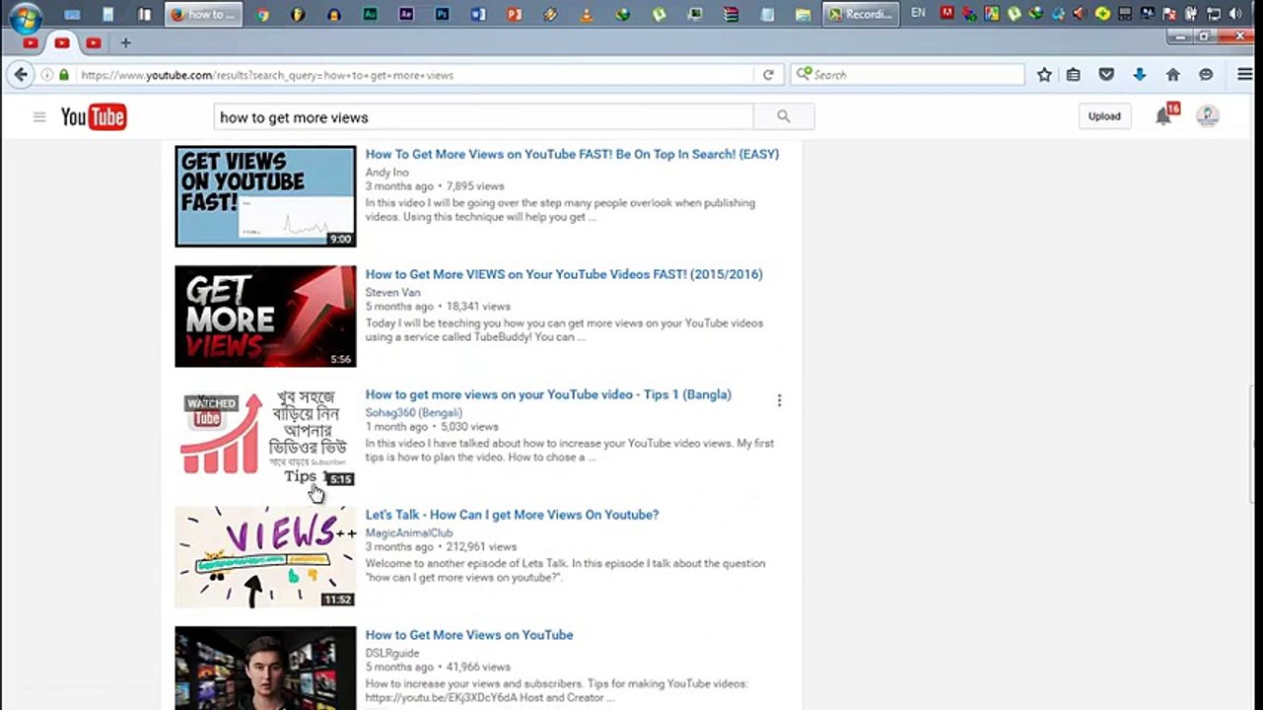Click the colorful 'VIEWS' 11:52 thumbnail

tap(265, 557)
